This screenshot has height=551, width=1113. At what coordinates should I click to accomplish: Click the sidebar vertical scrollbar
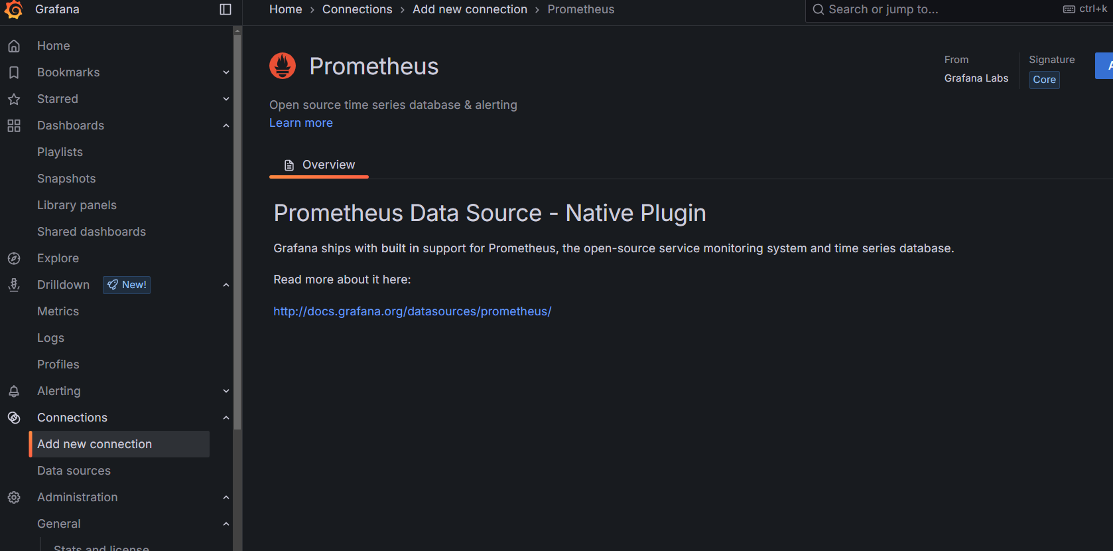pos(237,232)
